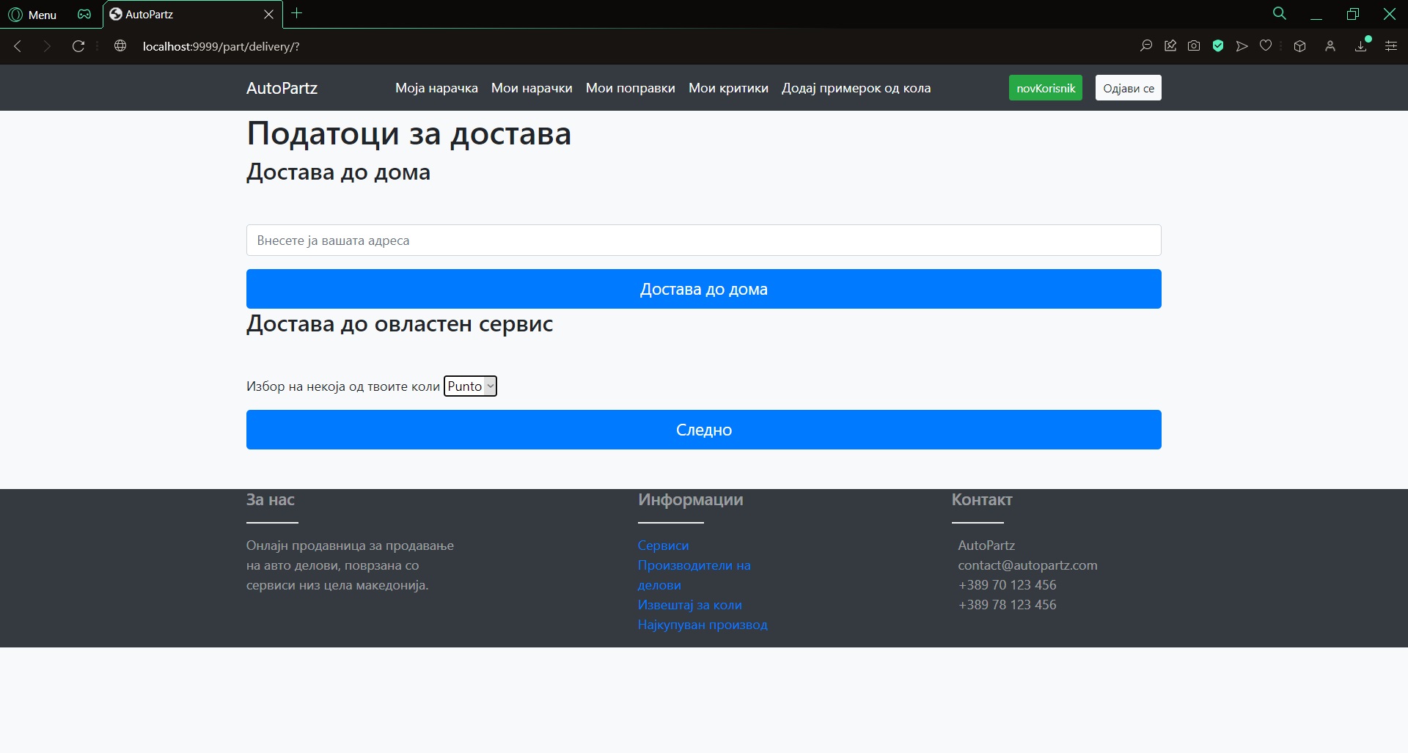Open the heart bookmark icon
1408x753 pixels.
[1266, 46]
